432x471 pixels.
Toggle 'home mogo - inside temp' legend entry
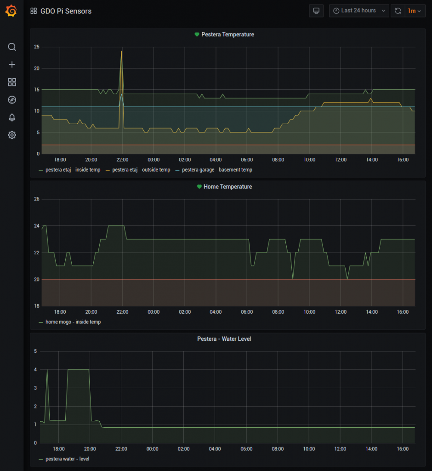tap(73, 322)
